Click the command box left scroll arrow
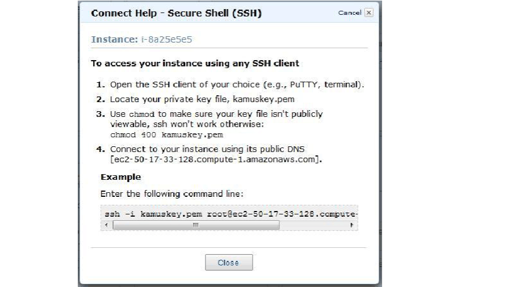The width and height of the screenshot is (507, 287). 106,225
